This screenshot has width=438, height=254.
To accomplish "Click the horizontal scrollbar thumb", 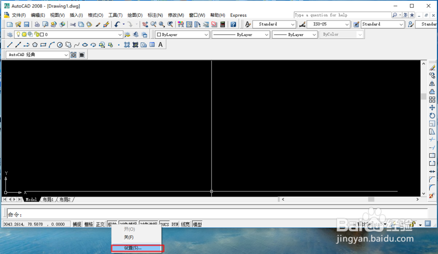I will click(371, 199).
